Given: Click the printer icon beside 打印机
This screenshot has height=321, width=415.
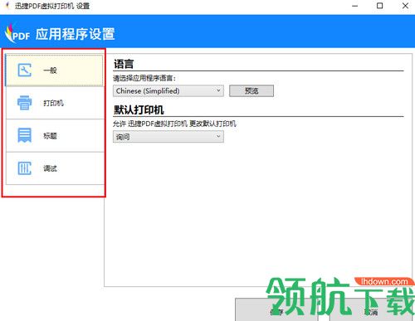Looking at the screenshot, I should point(25,103).
